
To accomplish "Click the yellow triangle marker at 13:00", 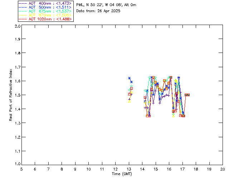I will tap(129, 102).
